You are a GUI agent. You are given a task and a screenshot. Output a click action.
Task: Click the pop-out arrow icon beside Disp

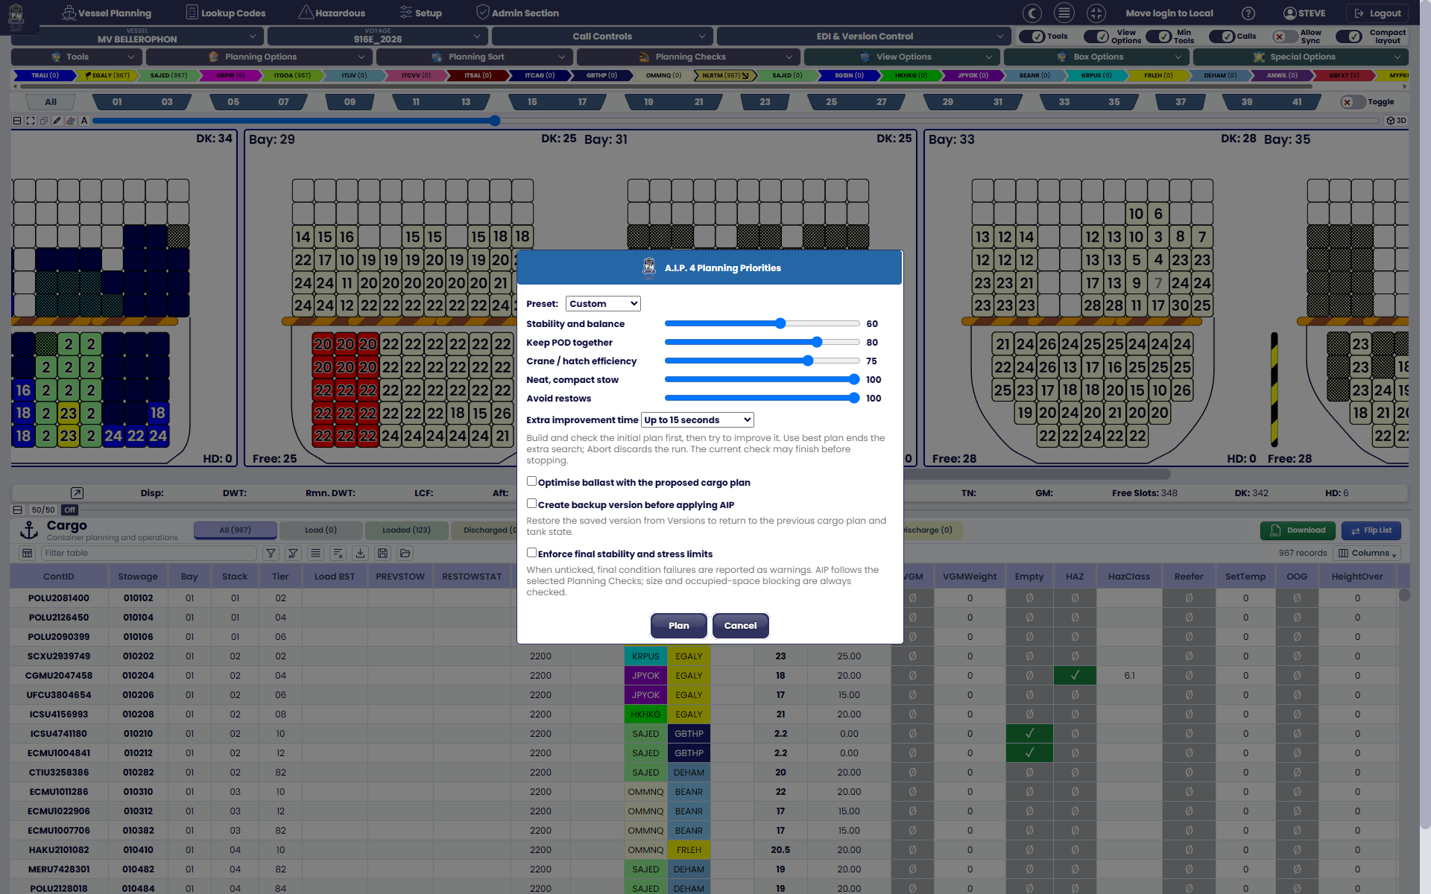click(x=77, y=493)
